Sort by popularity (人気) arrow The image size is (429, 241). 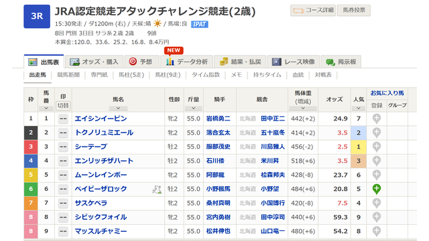(x=359, y=108)
